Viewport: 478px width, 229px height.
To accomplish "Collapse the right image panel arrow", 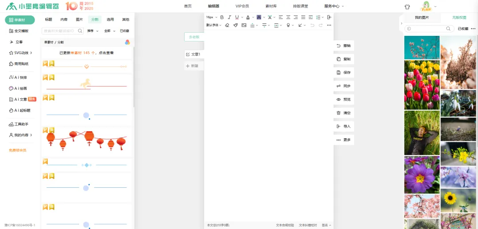I will (x=401, y=23).
